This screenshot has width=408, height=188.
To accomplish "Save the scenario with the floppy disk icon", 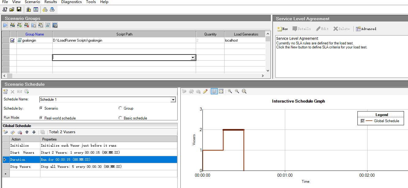I will pyautogui.click(x=19, y=9).
